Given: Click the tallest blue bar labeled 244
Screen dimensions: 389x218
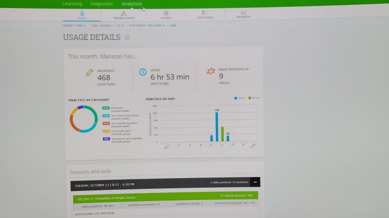Looking at the screenshot, I should click(x=217, y=127).
